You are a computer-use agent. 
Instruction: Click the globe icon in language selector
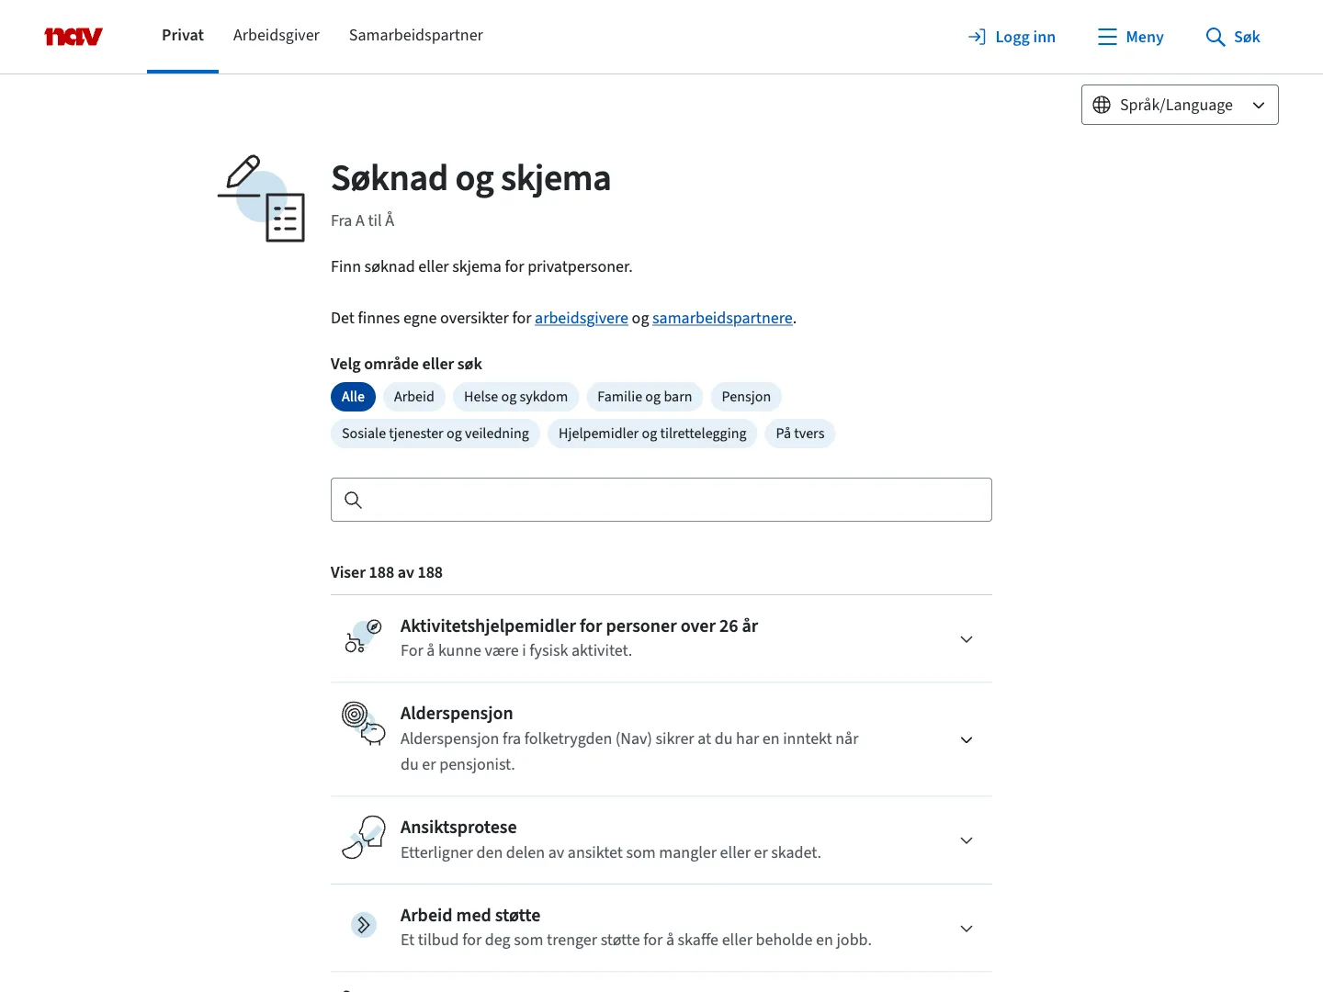pyautogui.click(x=1102, y=105)
